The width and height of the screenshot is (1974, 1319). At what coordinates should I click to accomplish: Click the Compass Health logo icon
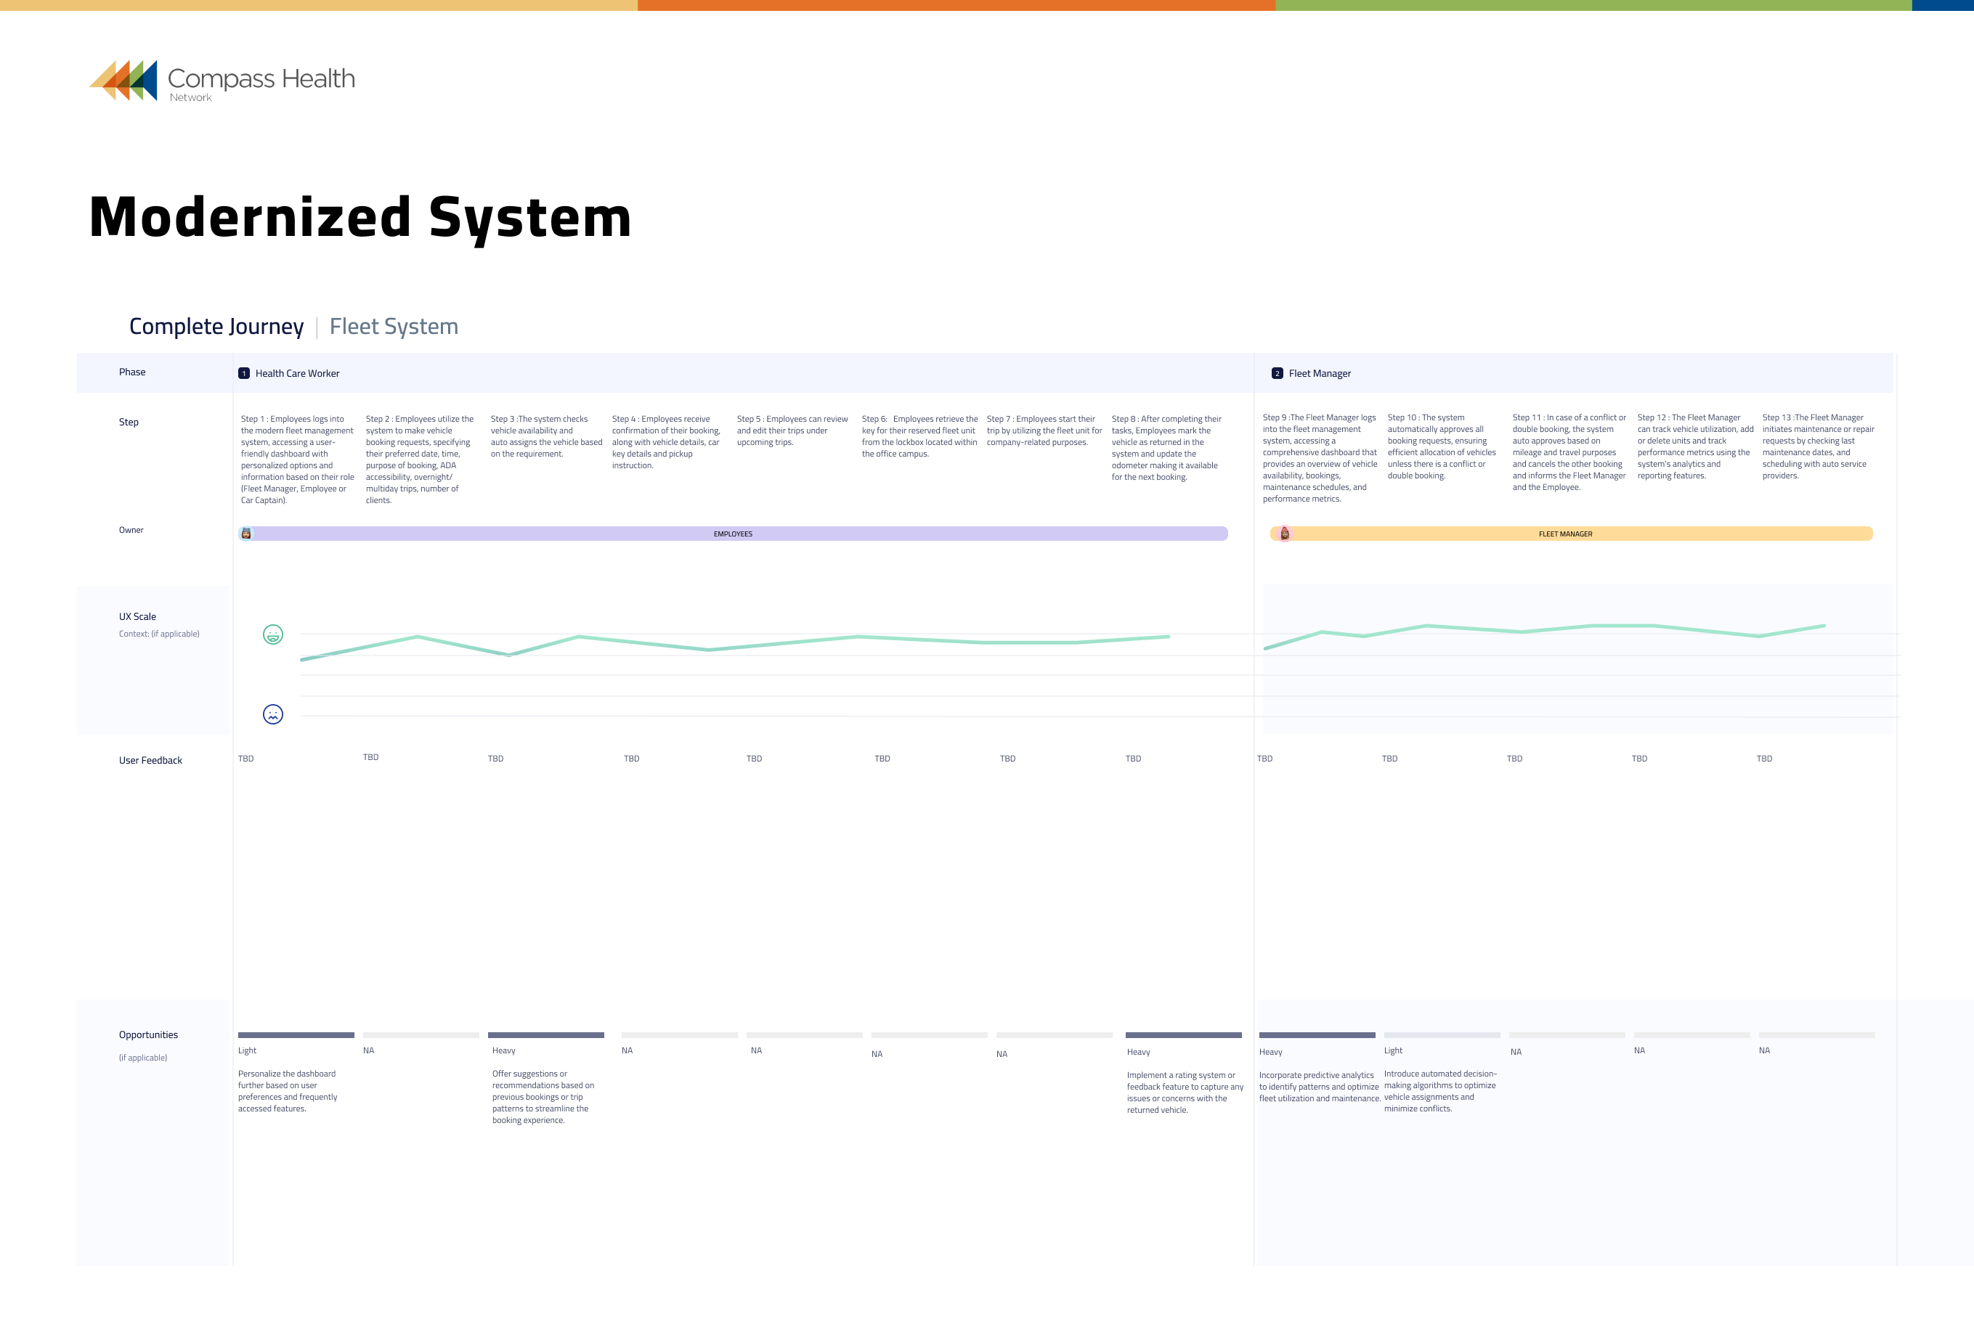point(124,81)
